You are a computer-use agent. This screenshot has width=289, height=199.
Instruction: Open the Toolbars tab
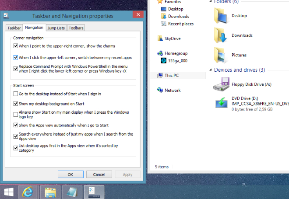click(x=76, y=28)
